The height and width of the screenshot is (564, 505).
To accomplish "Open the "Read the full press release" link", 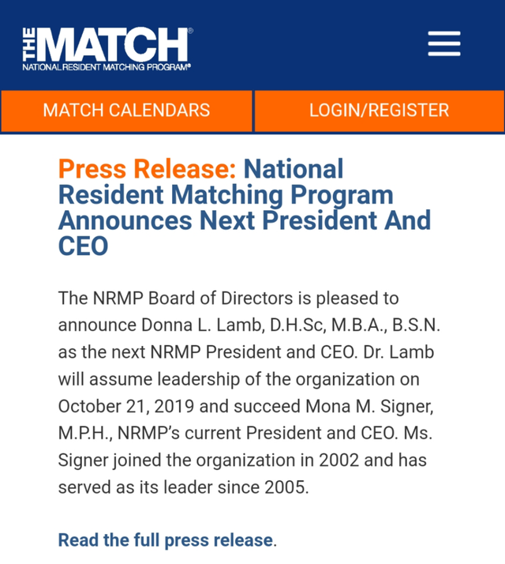I will coord(166,540).
